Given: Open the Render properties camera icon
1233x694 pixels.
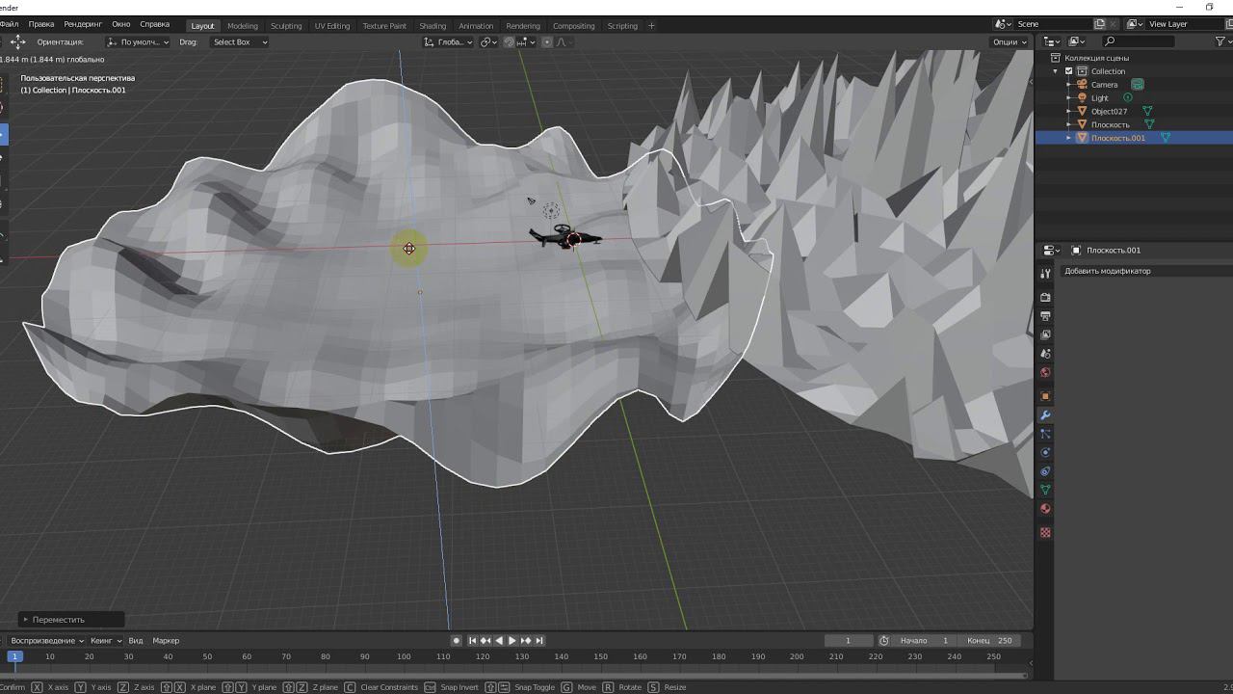Looking at the screenshot, I should point(1045,298).
